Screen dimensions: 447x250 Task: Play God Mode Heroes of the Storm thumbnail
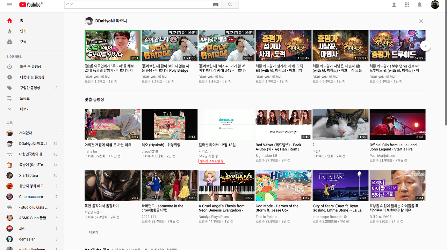[283, 186]
